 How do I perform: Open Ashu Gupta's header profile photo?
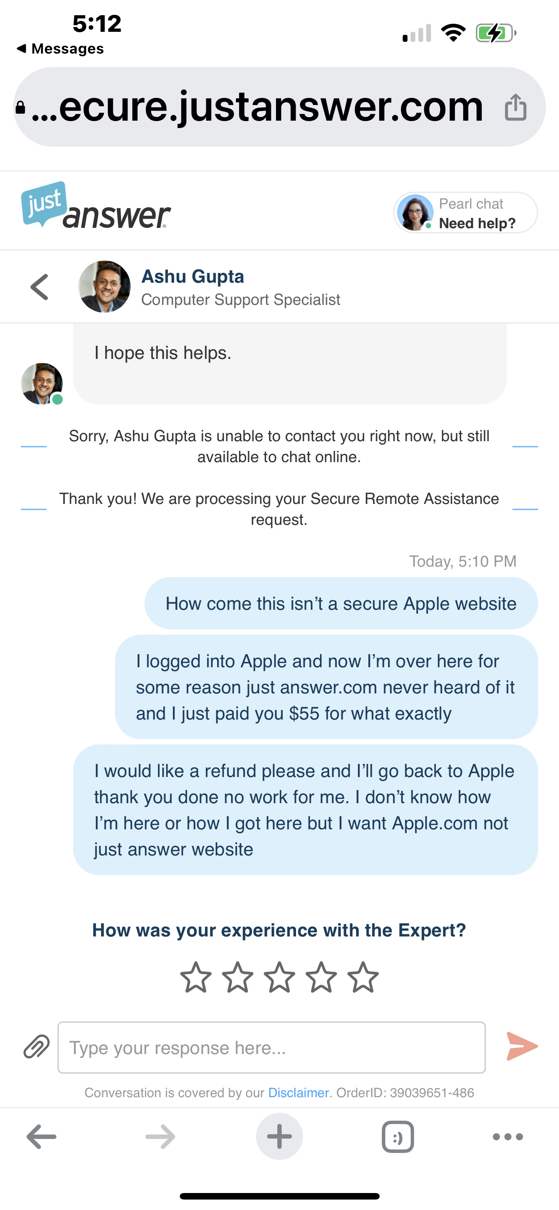pyautogui.click(x=104, y=287)
